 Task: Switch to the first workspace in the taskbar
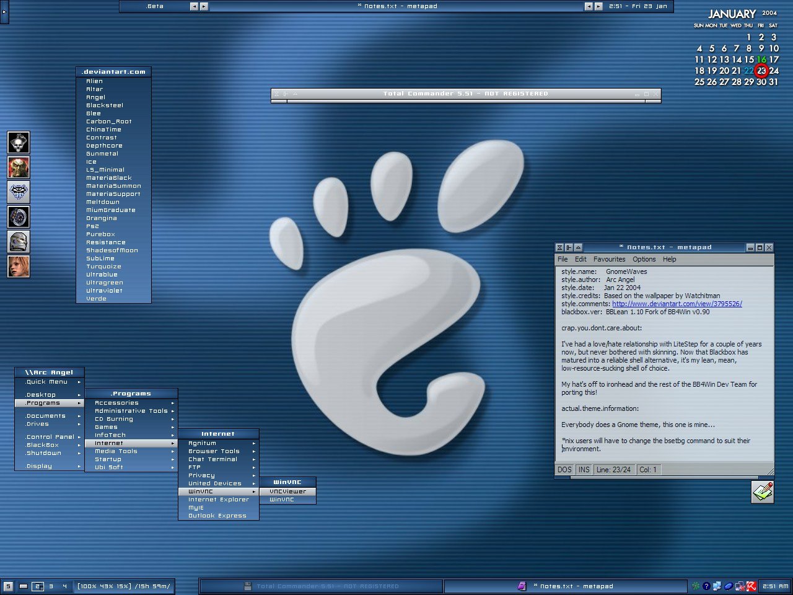pyautogui.click(x=23, y=586)
